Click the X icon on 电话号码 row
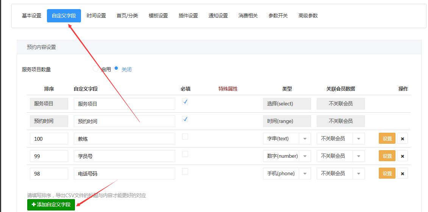428x212 pixels. [x=402, y=173]
